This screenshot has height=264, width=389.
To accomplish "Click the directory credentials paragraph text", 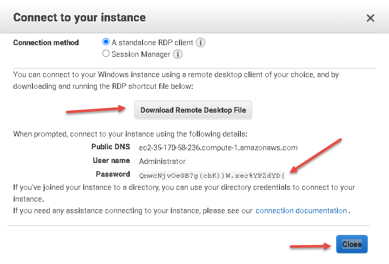I will point(184,193).
